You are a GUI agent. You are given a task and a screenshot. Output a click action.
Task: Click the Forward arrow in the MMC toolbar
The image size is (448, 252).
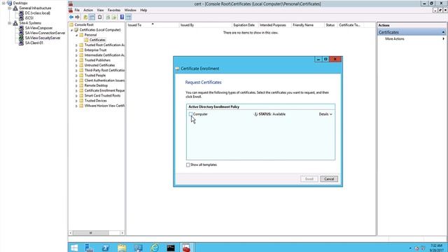77,17
